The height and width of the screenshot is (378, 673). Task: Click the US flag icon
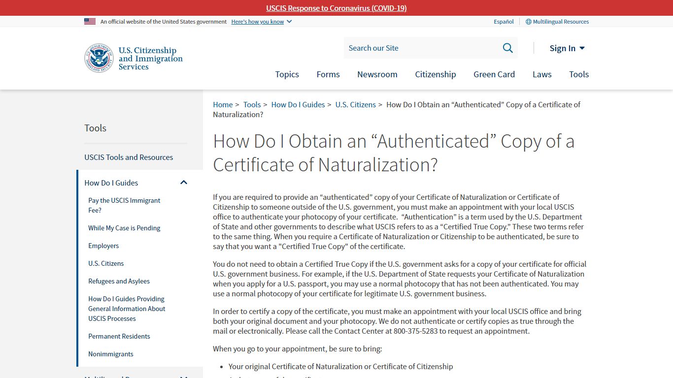(x=90, y=22)
